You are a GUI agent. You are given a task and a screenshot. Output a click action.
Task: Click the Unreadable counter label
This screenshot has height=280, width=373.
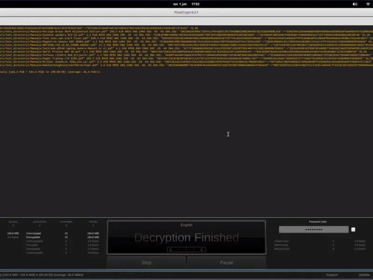[x=40, y=222]
